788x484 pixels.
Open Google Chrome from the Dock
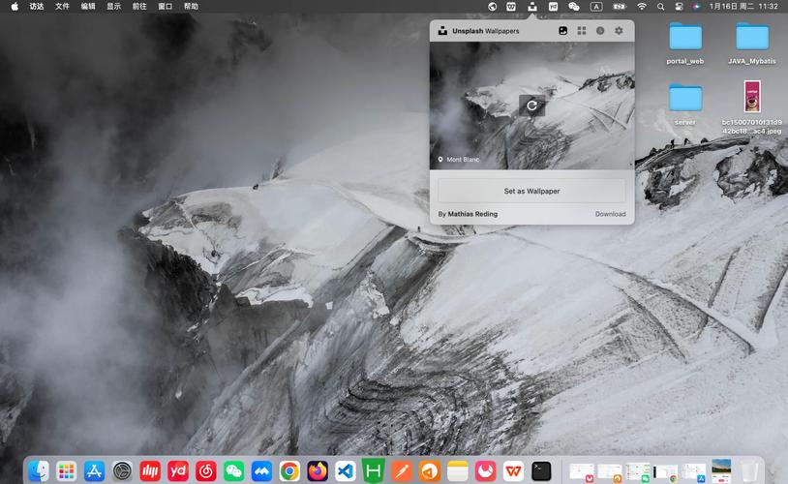click(289, 471)
